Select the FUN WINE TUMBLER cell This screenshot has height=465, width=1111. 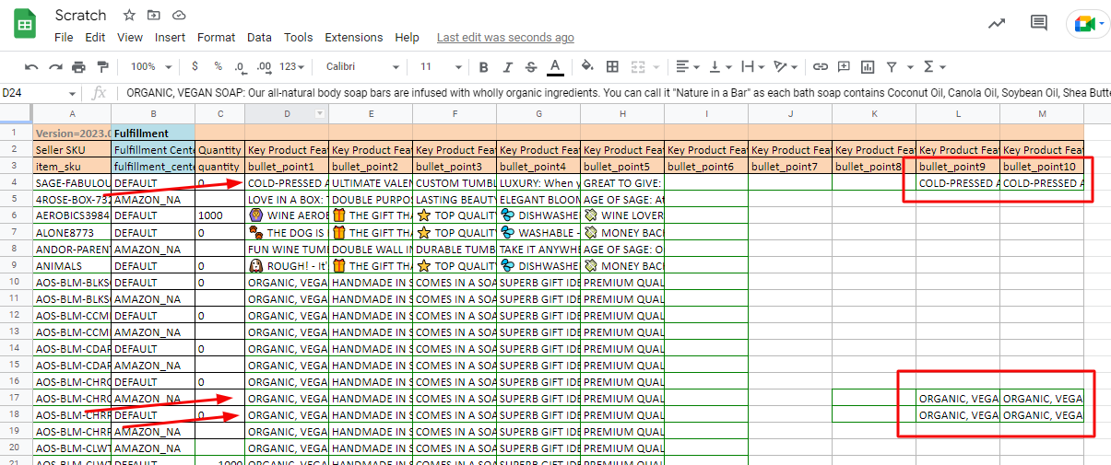(x=287, y=250)
